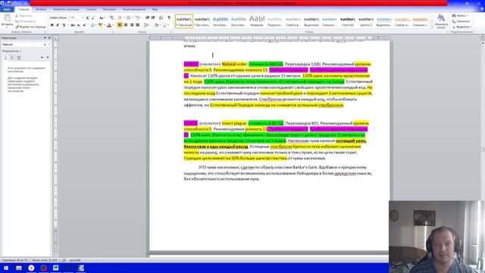Open search results view in navigation pane
The image size is (485, 273).
pyautogui.click(x=18, y=58)
